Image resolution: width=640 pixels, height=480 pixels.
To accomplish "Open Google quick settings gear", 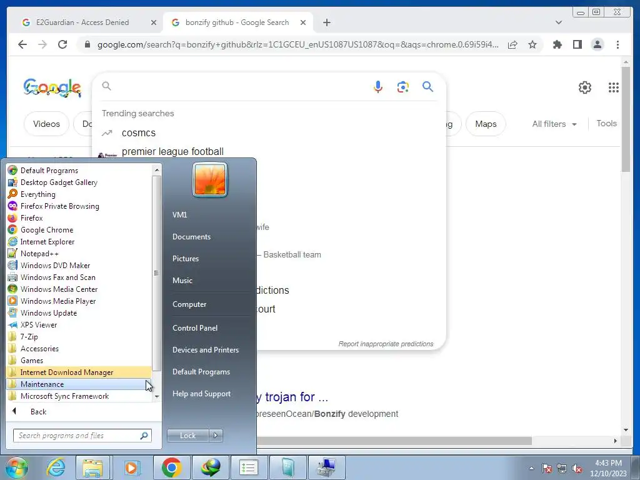I will click(584, 87).
